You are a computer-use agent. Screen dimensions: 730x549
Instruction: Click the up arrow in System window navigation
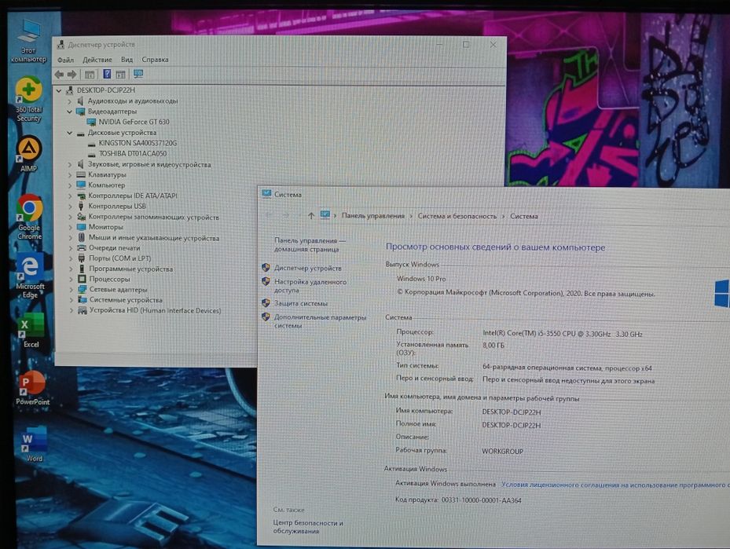pos(311,215)
